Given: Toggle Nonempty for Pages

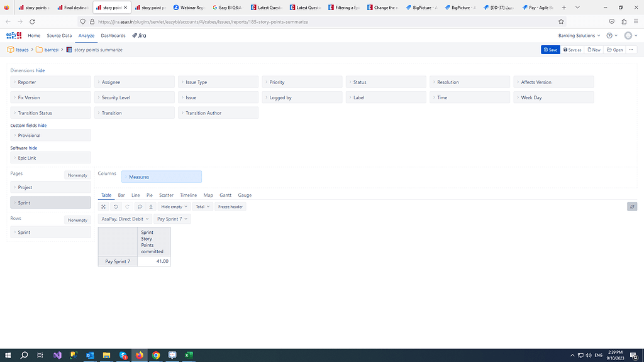Looking at the screenshot, I should [x=77, y=175].
